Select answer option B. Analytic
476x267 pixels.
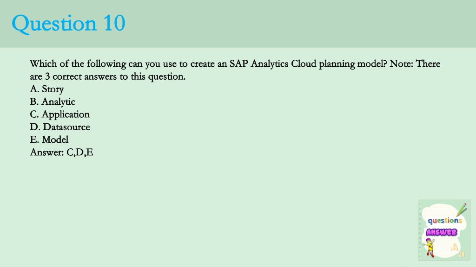[53, 102]
